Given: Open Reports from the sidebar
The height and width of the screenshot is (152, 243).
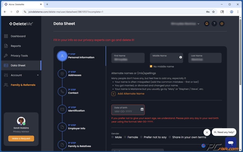Looking at the screenshot, I should (16, 46).
